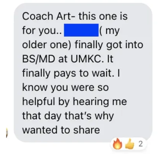
Task: Click the phrase "this one is"
Action: (103, 16)
